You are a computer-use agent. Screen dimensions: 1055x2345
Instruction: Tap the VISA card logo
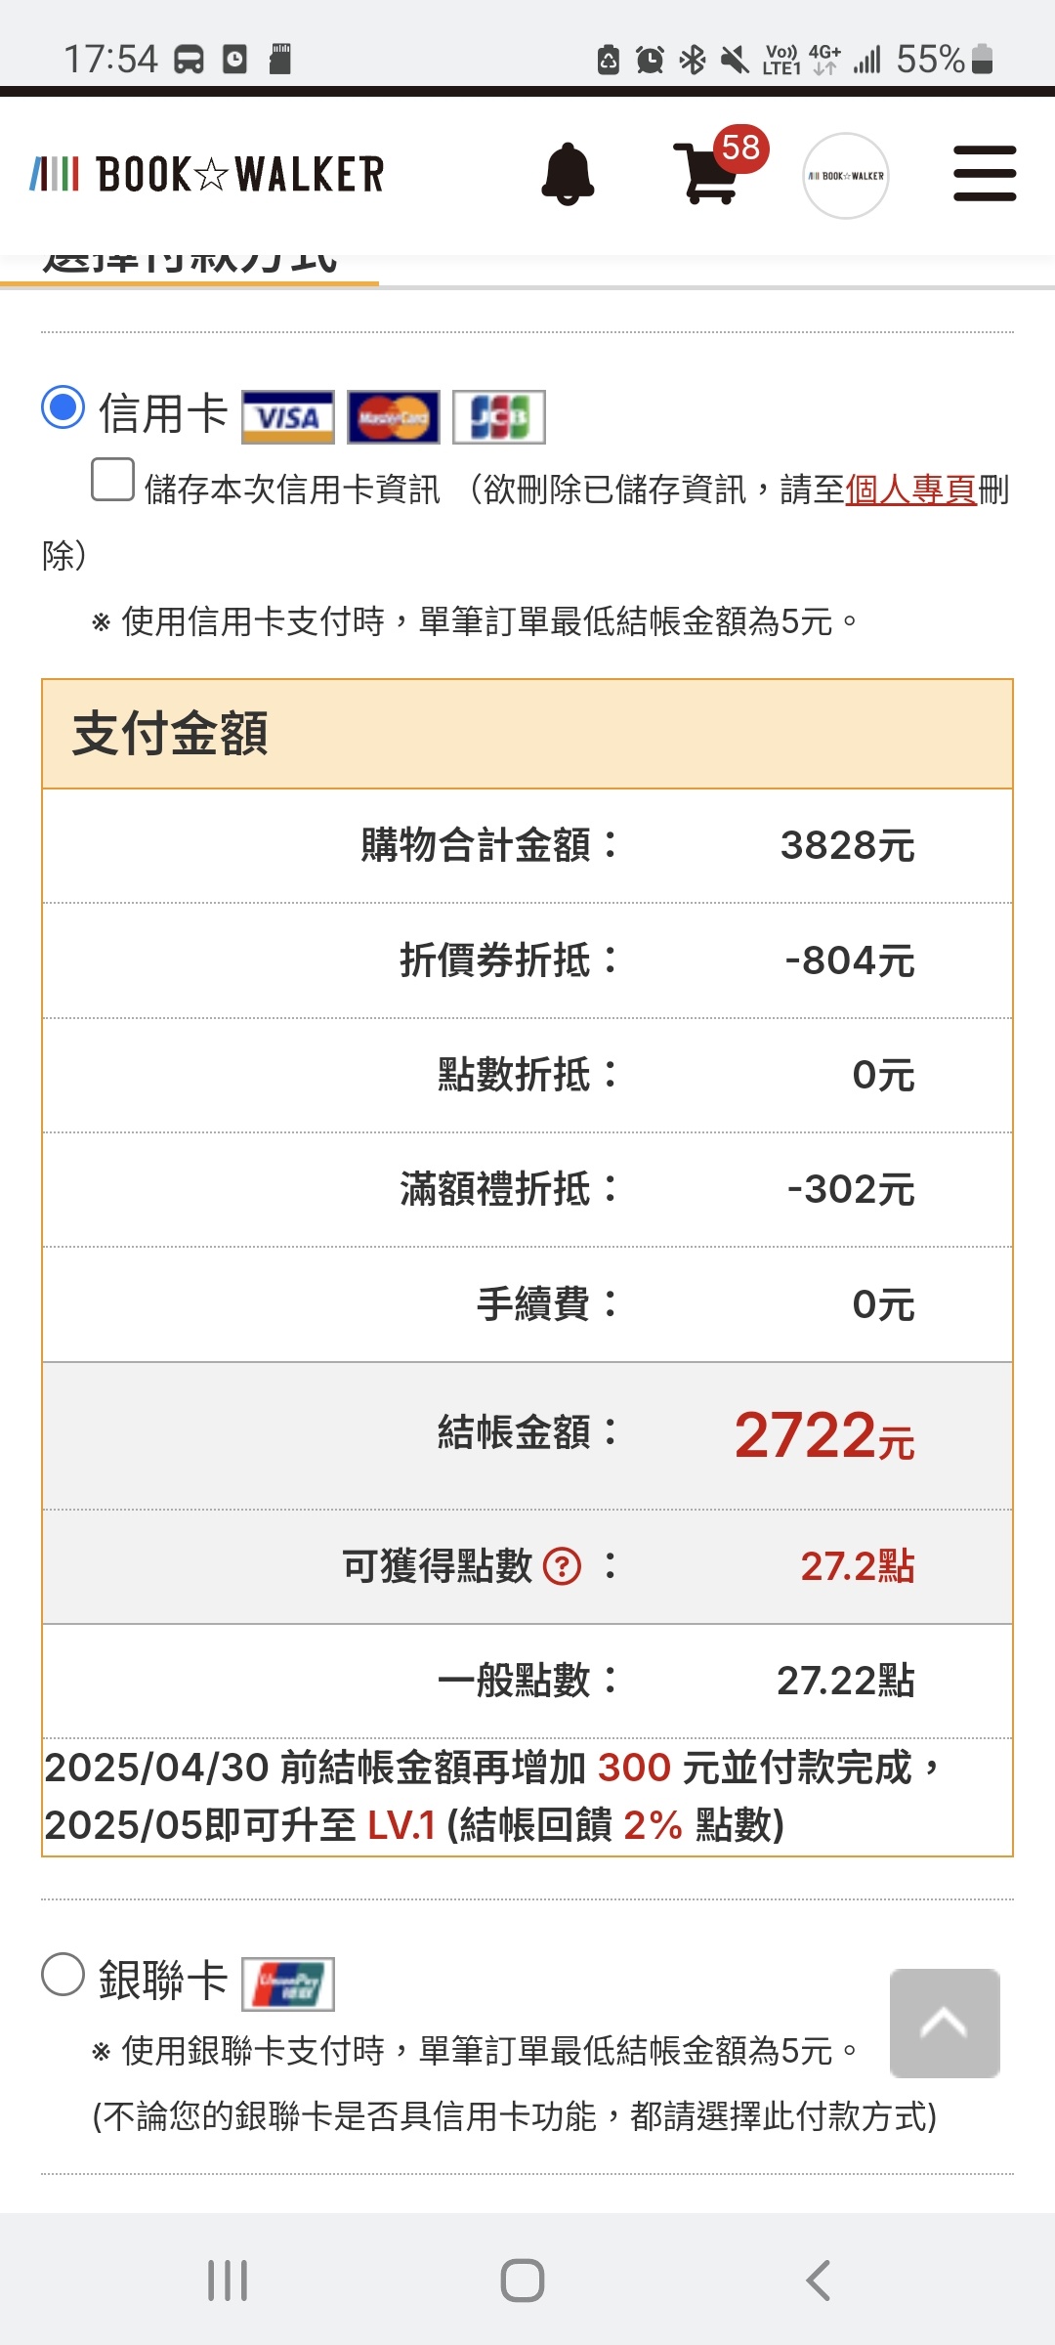pyautogui.click(x=288, y=417)
